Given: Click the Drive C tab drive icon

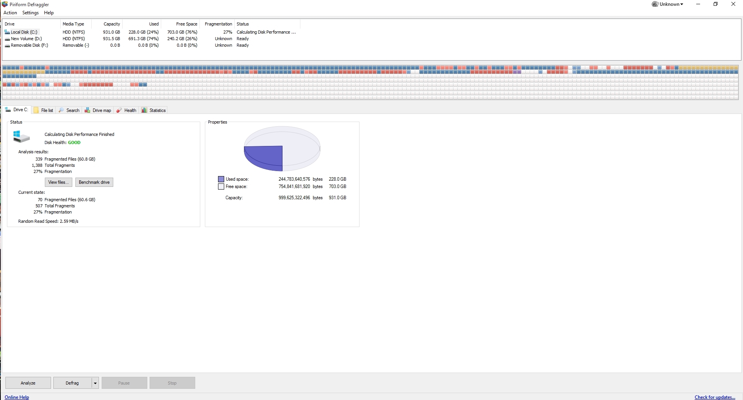Looking at the screenshot, I should click(x=8, y=109).
